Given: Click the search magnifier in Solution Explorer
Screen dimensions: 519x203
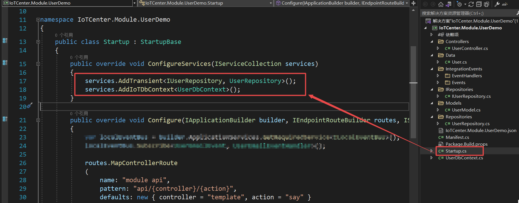Looking at the screenshot, I should [x=517, y=13].
